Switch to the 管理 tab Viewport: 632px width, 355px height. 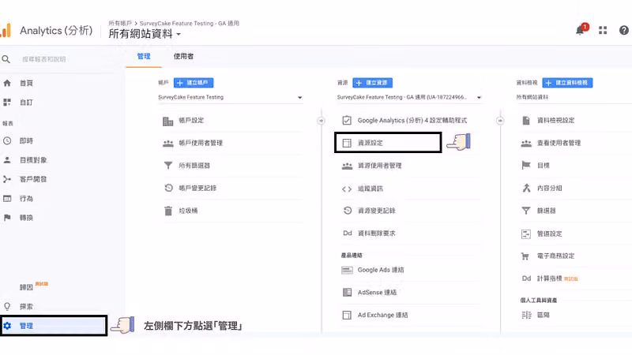[144, 56]
